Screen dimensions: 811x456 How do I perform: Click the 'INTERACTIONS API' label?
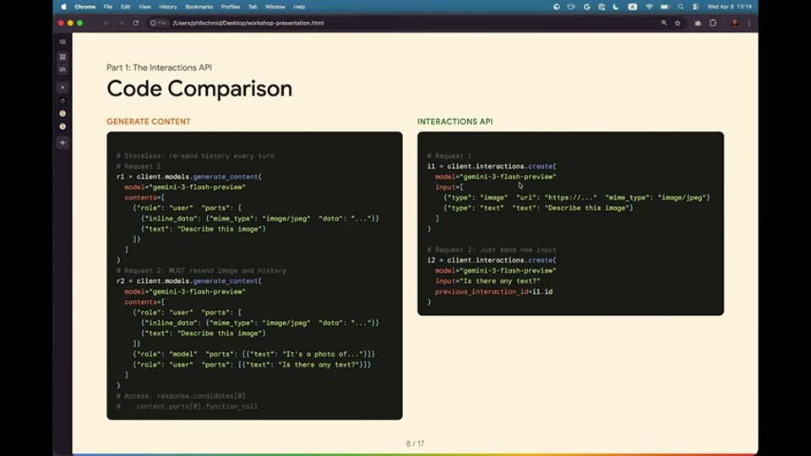454,122
